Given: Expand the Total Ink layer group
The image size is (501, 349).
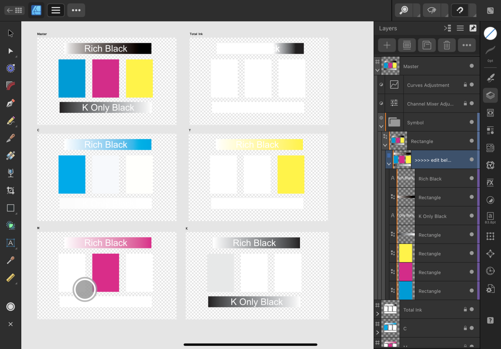Looking at the screenshot, I should (377, 314).
